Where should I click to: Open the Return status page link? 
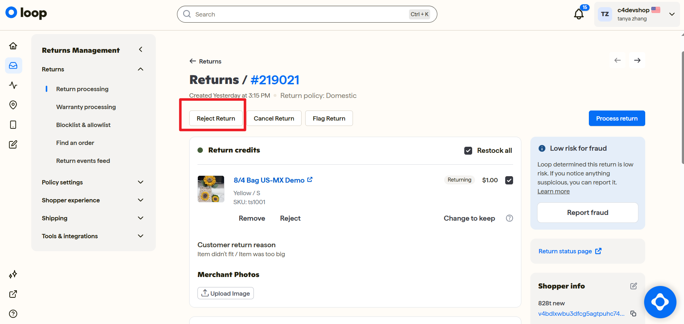click(570, 251)
